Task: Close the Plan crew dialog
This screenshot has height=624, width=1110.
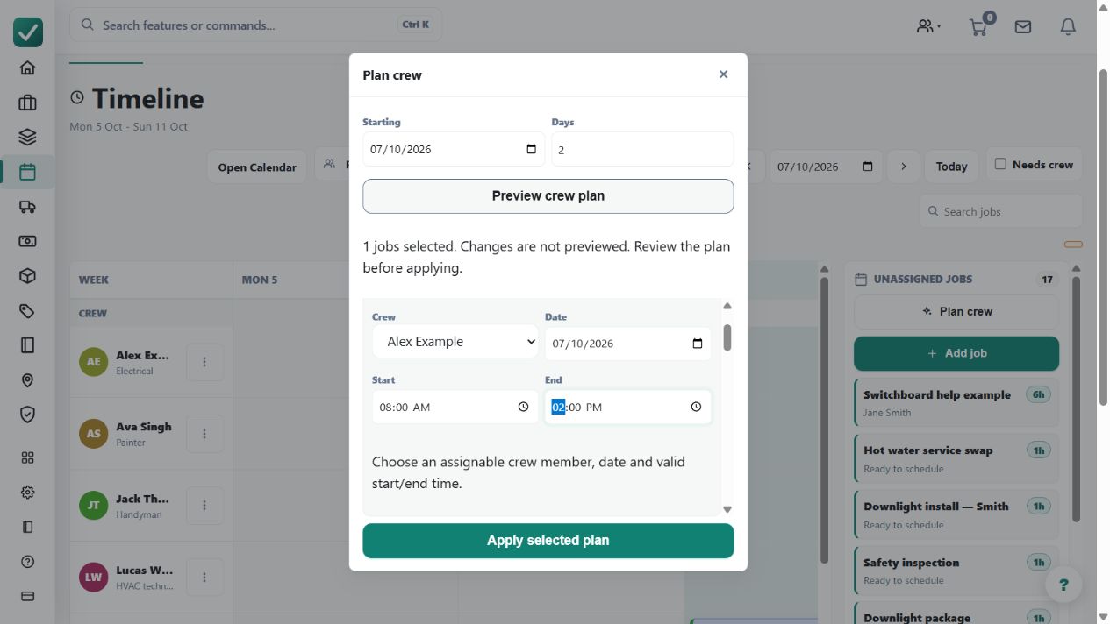Action: pos(723,74)
